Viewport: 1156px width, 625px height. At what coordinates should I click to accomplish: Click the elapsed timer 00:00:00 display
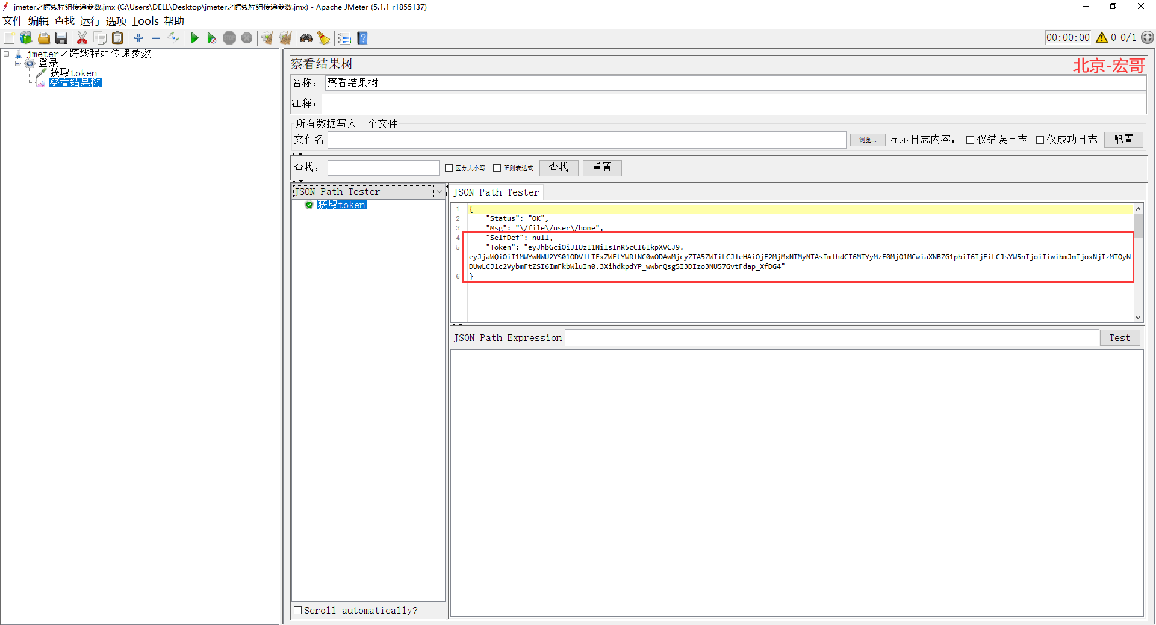[x=1068, y=37]
